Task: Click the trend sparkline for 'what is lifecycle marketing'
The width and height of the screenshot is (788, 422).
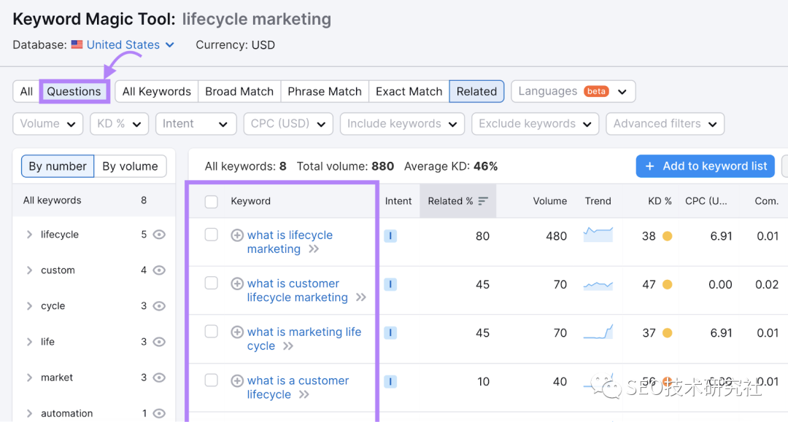Action: pos(598,235)
